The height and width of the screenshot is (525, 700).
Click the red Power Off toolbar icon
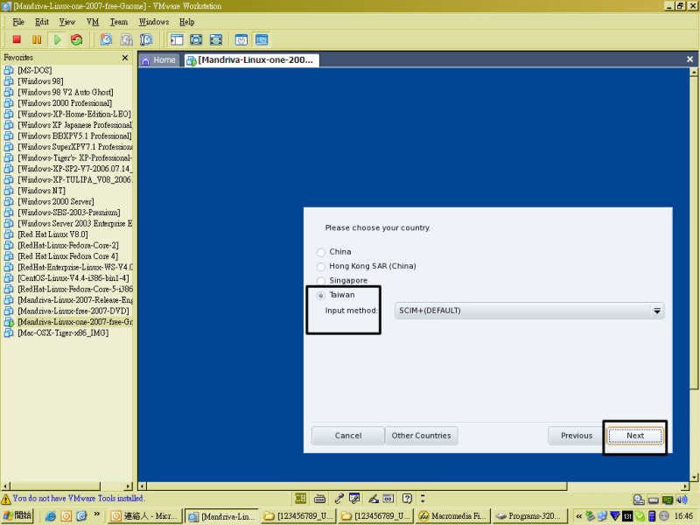click(x=17, y=39)
